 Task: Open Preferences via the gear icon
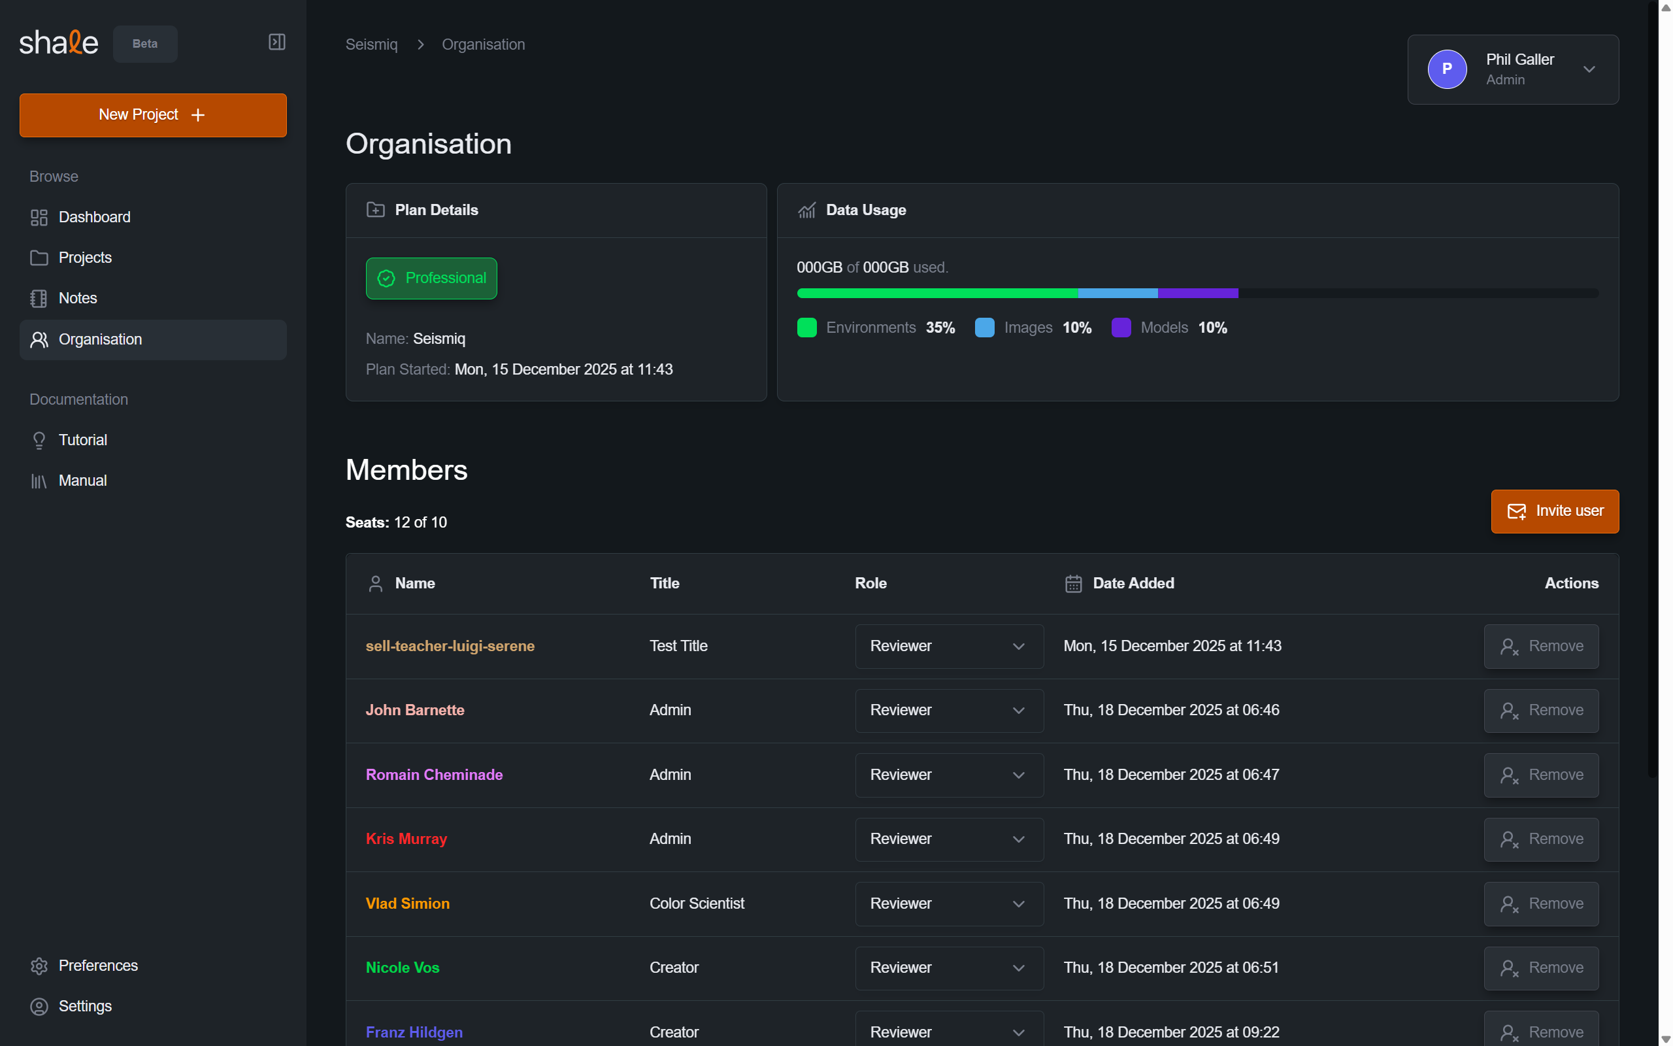tap(39, 965)
